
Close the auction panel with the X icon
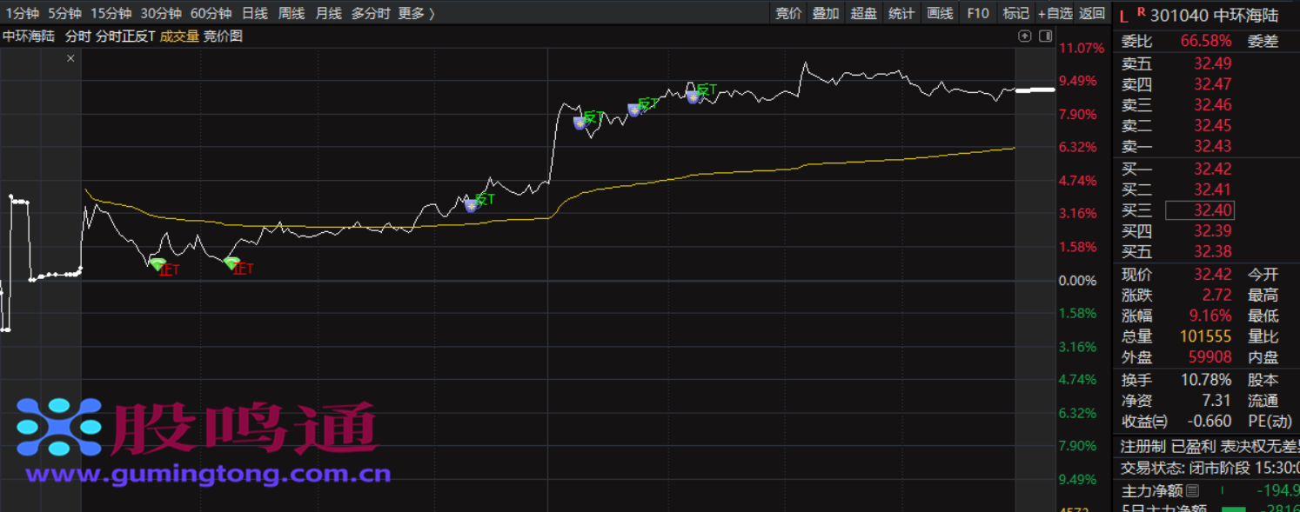70,58
